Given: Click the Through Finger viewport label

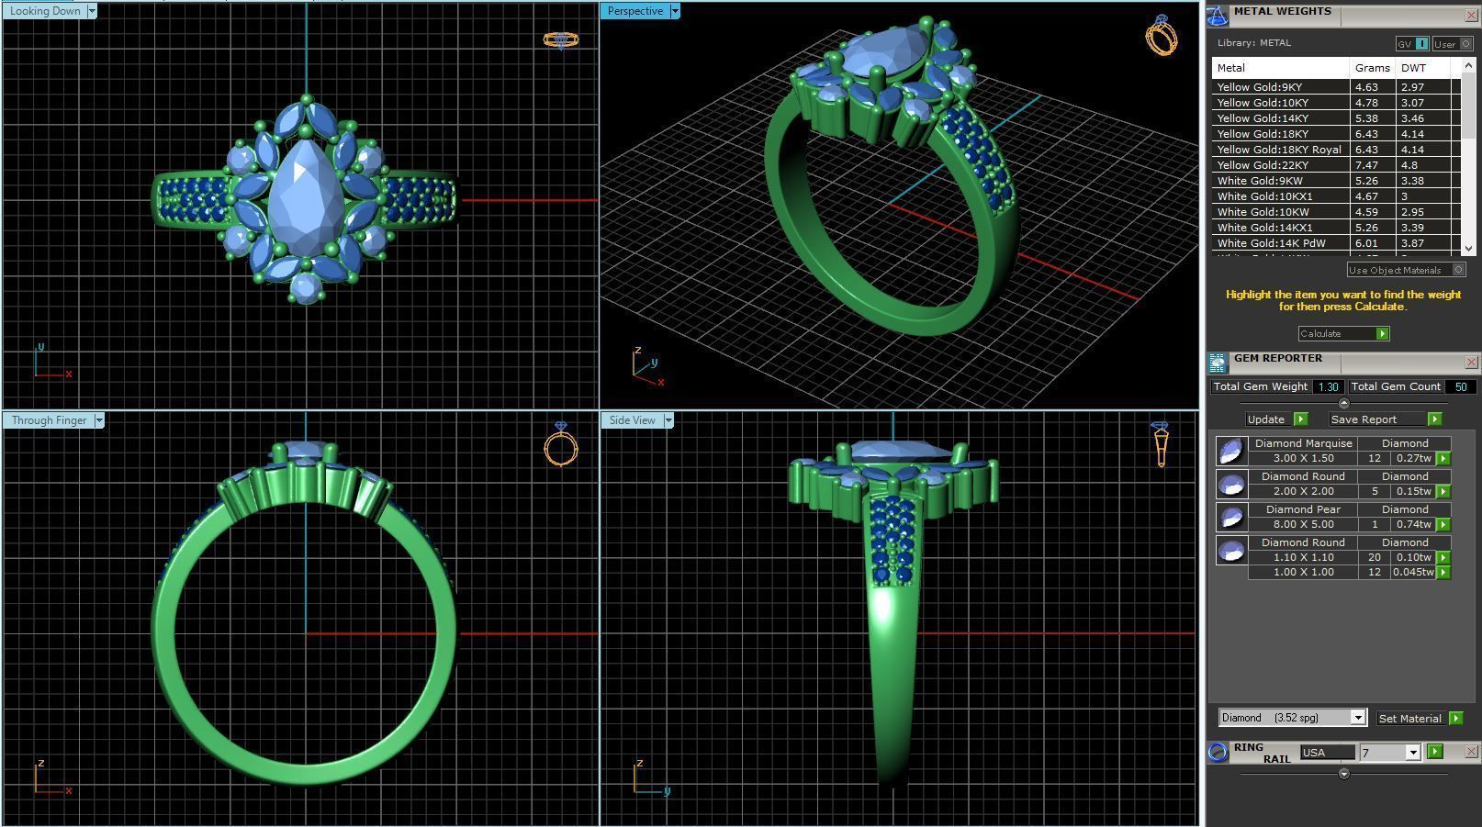Looking at the screenshot, I should pyautogui.click(x=49, y=420).
